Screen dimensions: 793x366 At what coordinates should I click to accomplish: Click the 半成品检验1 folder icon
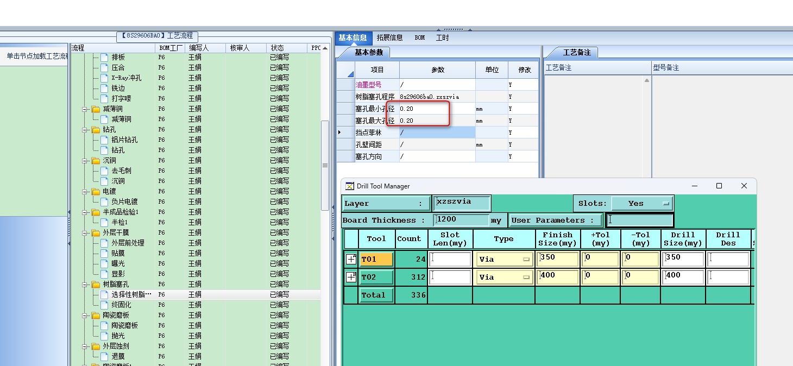point(96,212)
